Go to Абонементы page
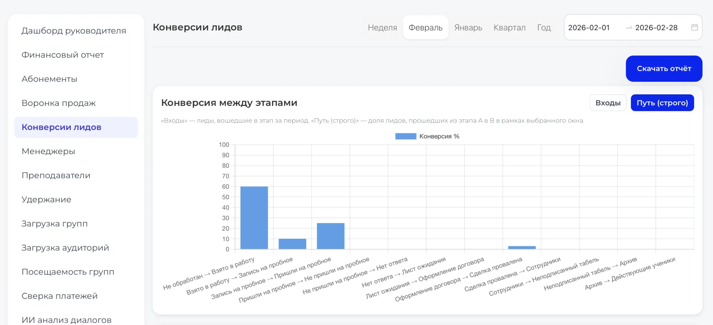 (49, 79)
